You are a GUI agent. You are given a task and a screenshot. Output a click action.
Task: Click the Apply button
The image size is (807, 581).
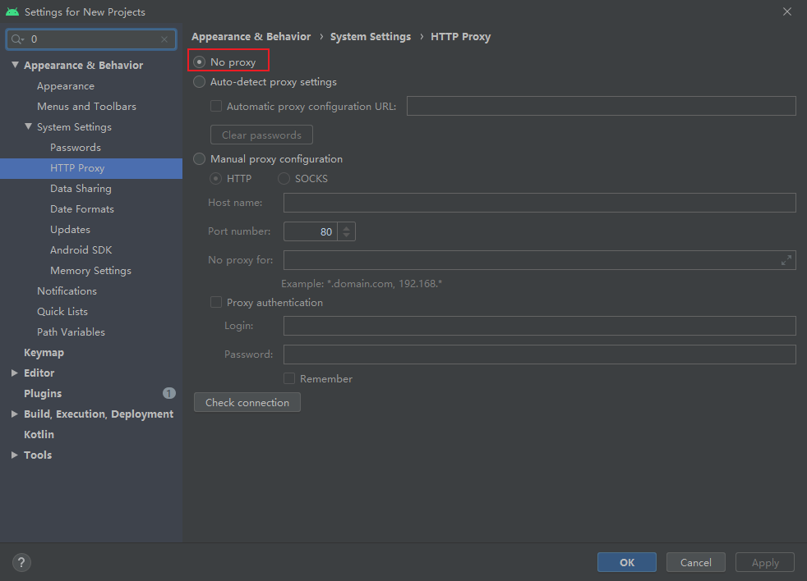[x=765, y=562]
